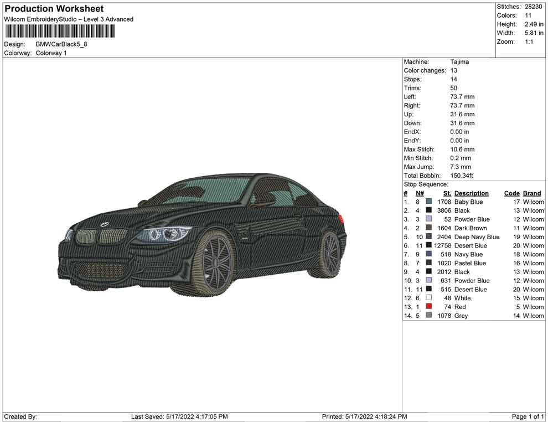Click the Page 1 of 1 footer text
This screenshot has width=548, height=422.
tap(528, 416)
